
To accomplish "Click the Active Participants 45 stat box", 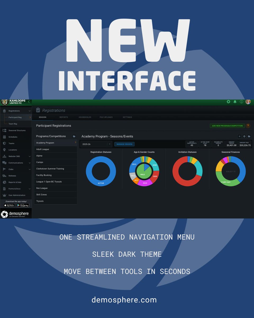I will [x=192, y=144].
